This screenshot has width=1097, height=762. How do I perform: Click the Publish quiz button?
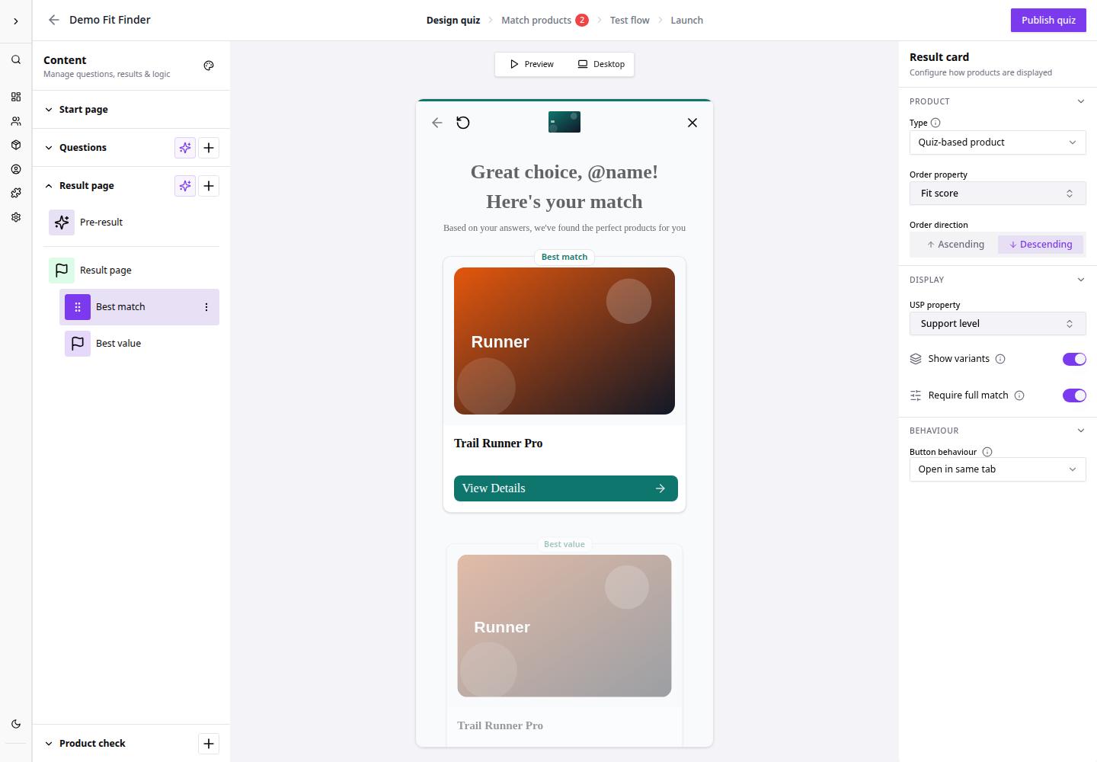(x=1048, y=21)
